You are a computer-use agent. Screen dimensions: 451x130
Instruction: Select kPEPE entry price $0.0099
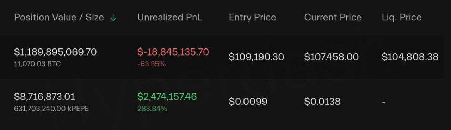(x=248, y=102)
